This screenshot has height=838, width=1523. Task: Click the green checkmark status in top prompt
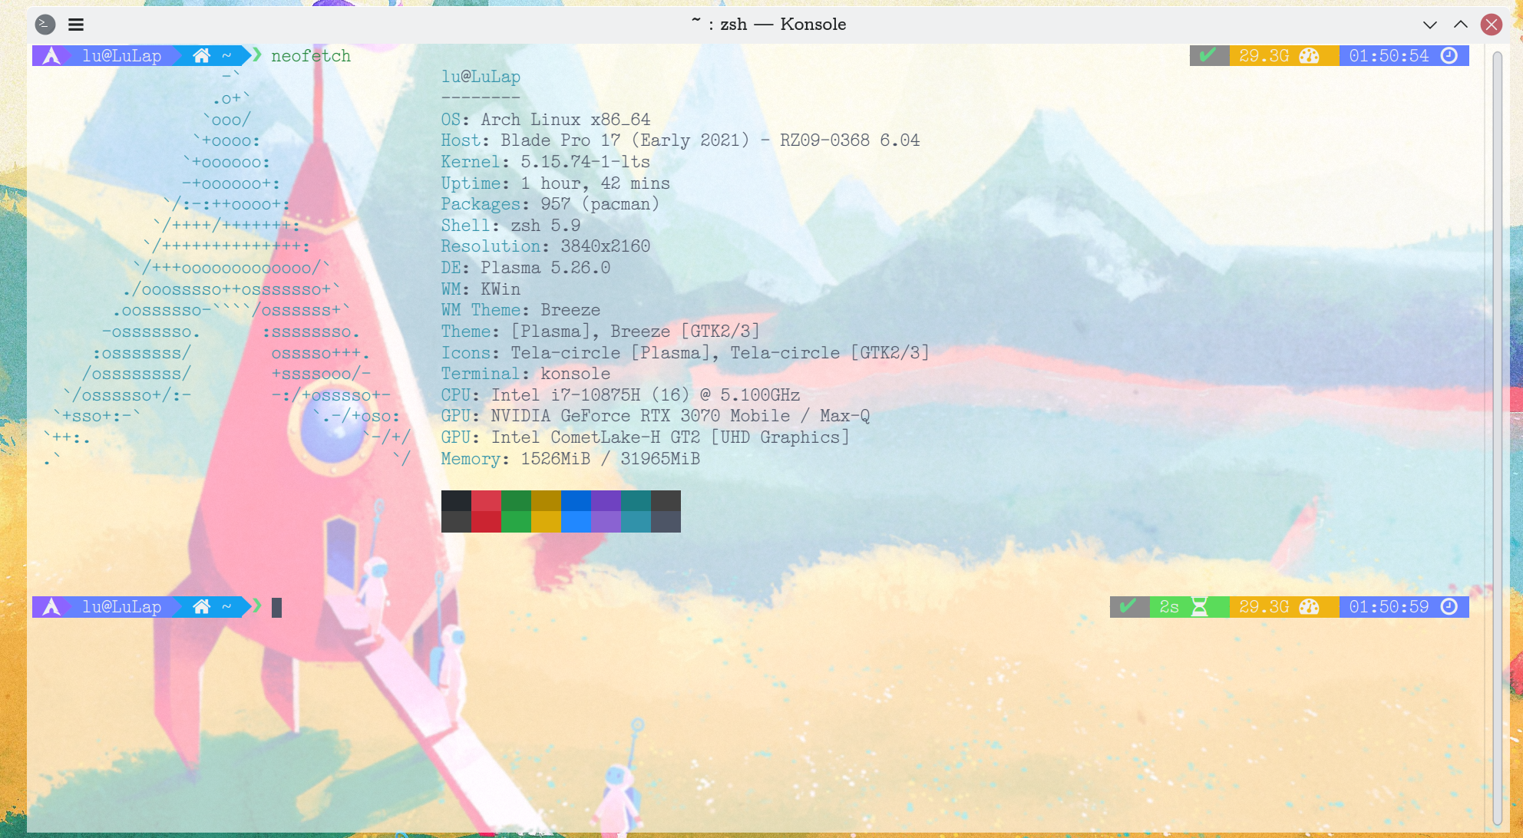tap(1207, 55)
